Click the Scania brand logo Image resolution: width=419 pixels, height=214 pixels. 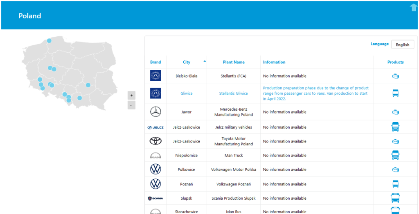click(x=155, y=198)
